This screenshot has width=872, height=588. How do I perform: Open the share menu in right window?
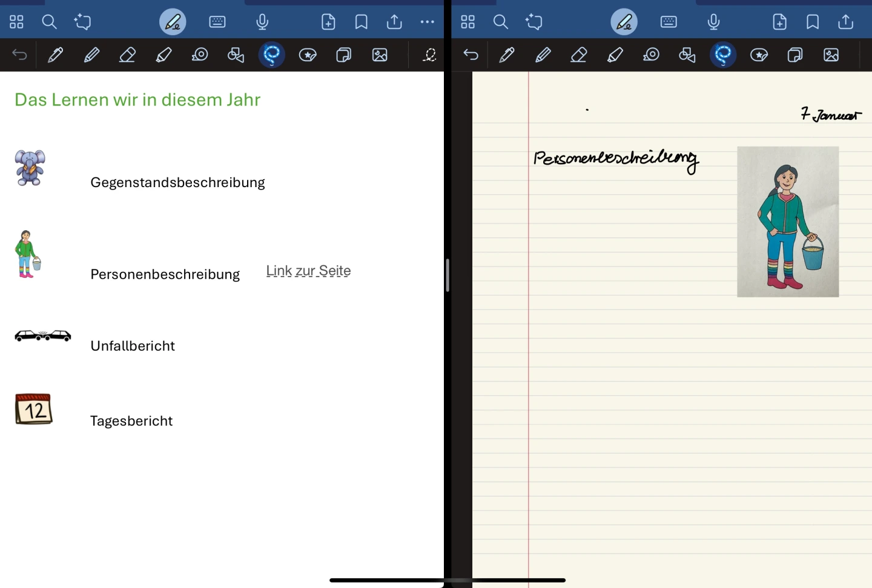(845, 22)
